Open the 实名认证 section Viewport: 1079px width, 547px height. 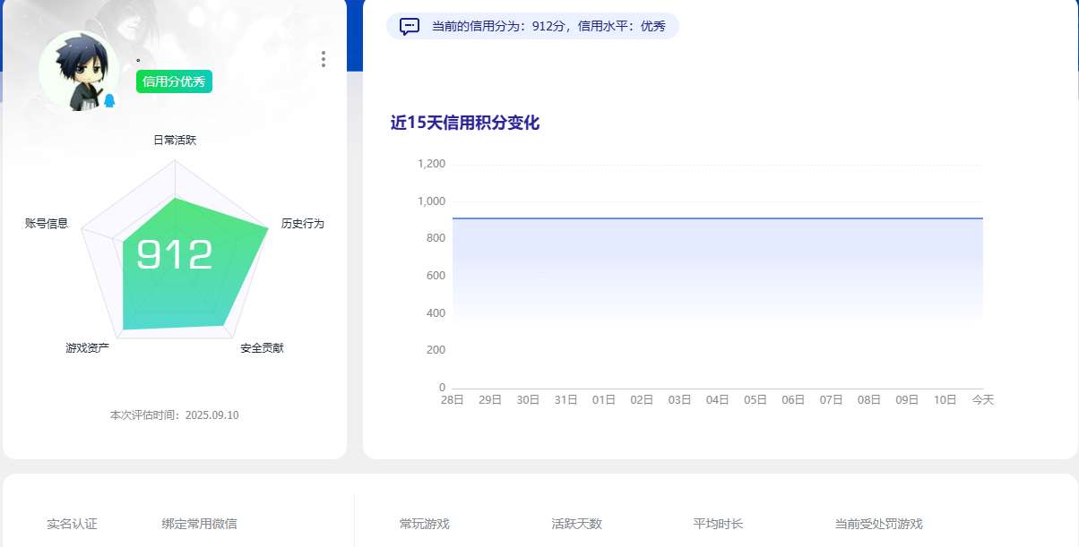72,524
